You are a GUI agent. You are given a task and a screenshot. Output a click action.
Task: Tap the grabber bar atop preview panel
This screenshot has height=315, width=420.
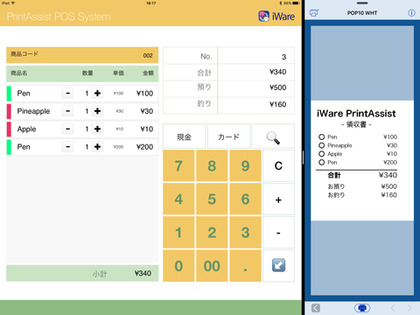362,3
